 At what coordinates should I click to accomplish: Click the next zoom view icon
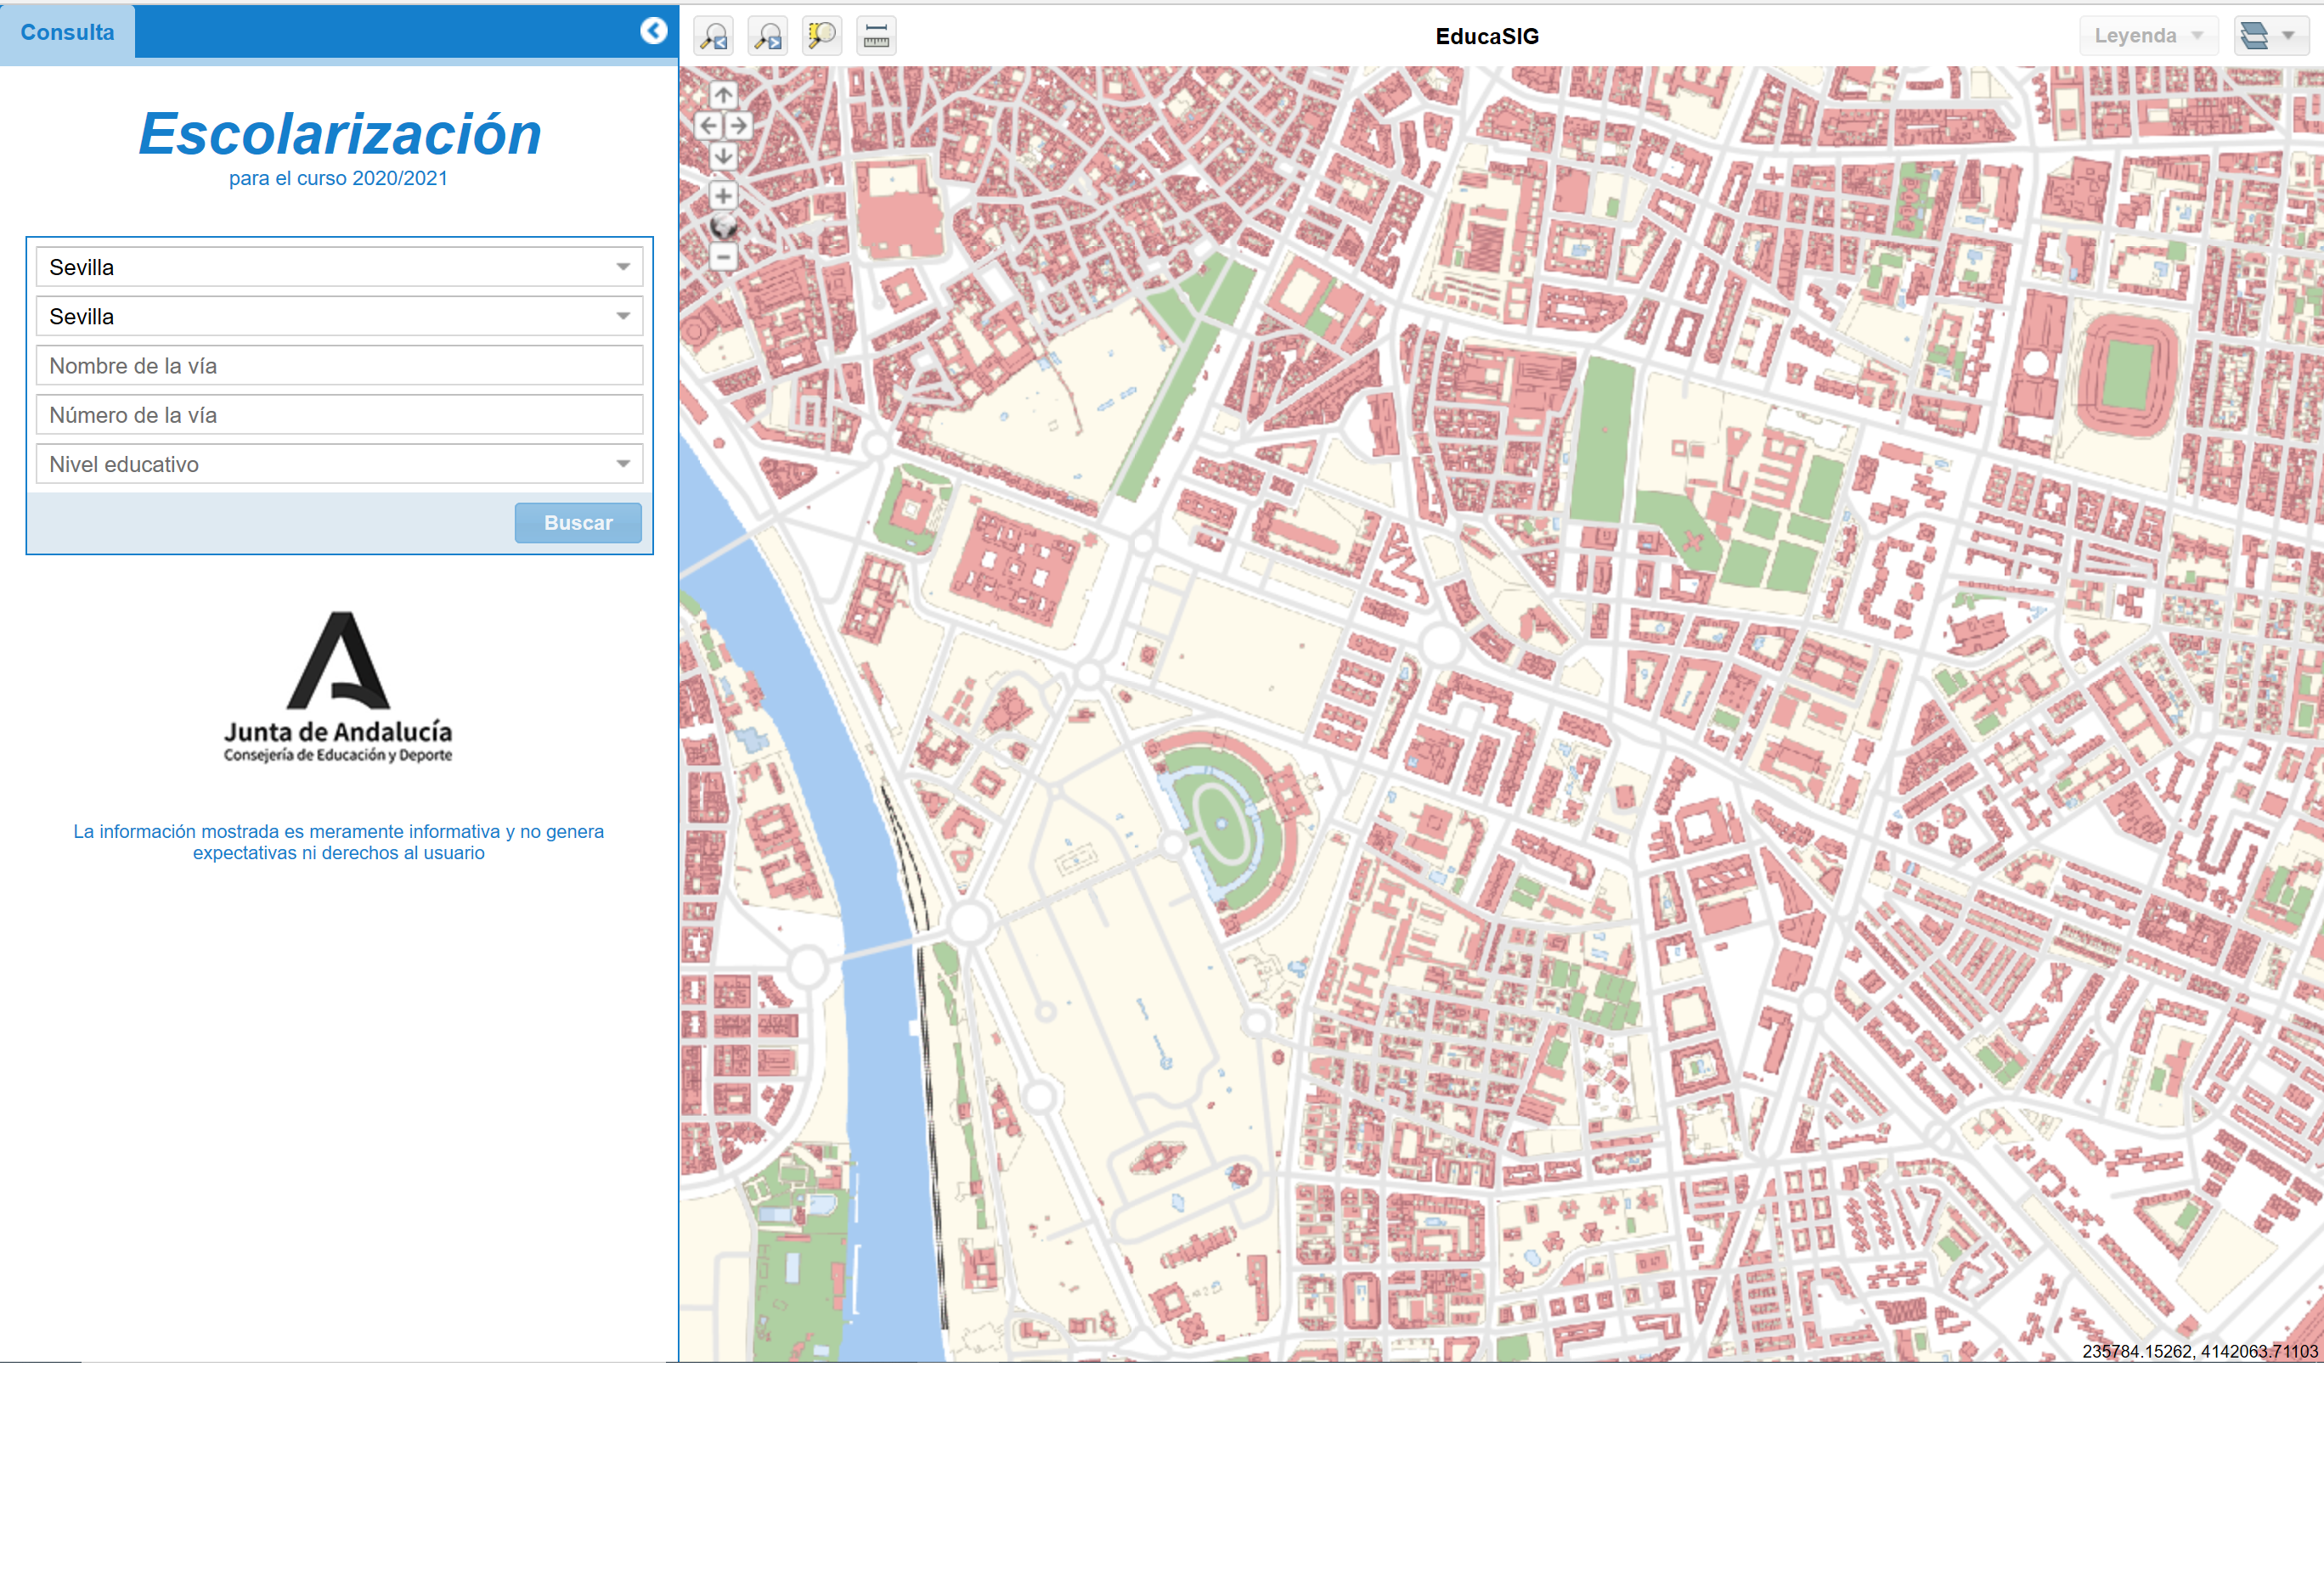[x=767, y=36]
